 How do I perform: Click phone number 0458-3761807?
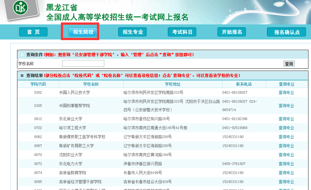(x=234, y=164)
